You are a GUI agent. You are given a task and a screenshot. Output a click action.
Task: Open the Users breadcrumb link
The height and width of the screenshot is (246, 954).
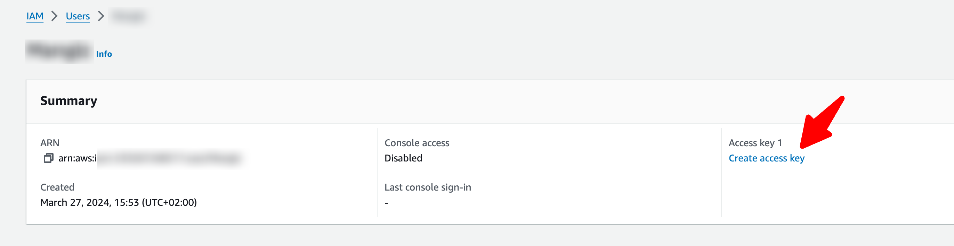pyautogui.click(x=78, y=16)
